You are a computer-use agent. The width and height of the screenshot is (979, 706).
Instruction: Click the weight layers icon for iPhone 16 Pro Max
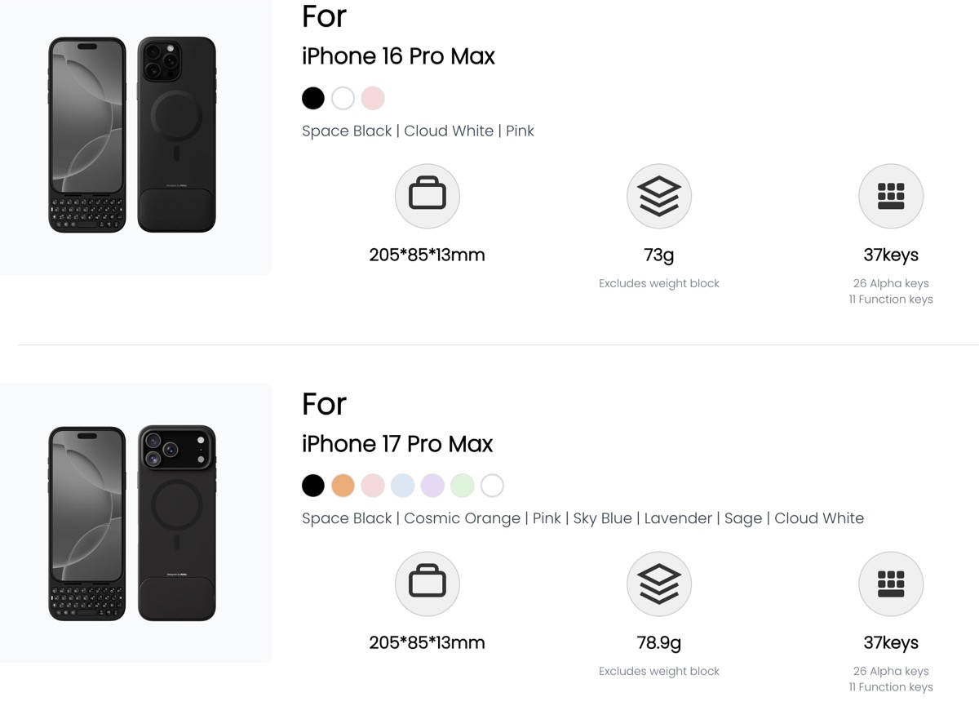pos(659,197)
